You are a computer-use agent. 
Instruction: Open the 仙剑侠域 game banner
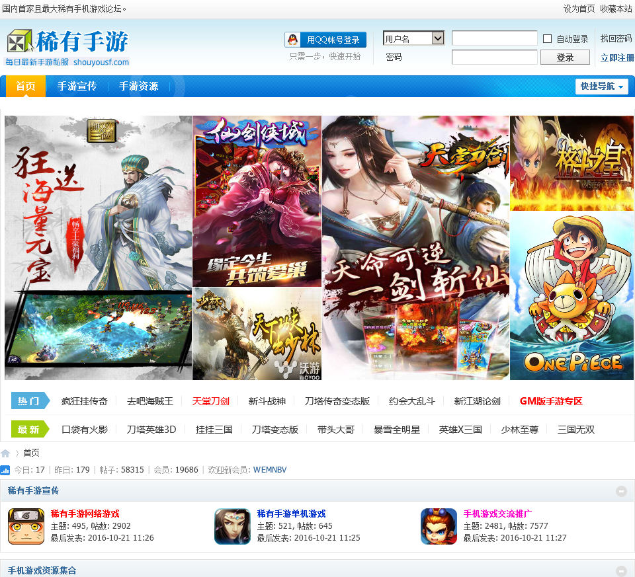(x=257, y=201)
